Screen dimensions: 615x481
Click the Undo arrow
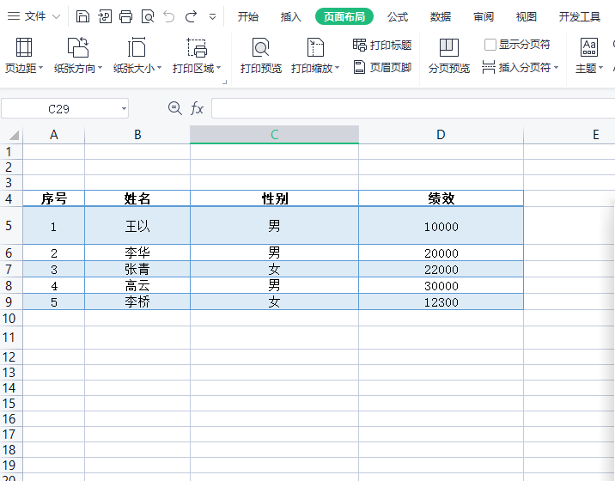(x=169, y=16)
